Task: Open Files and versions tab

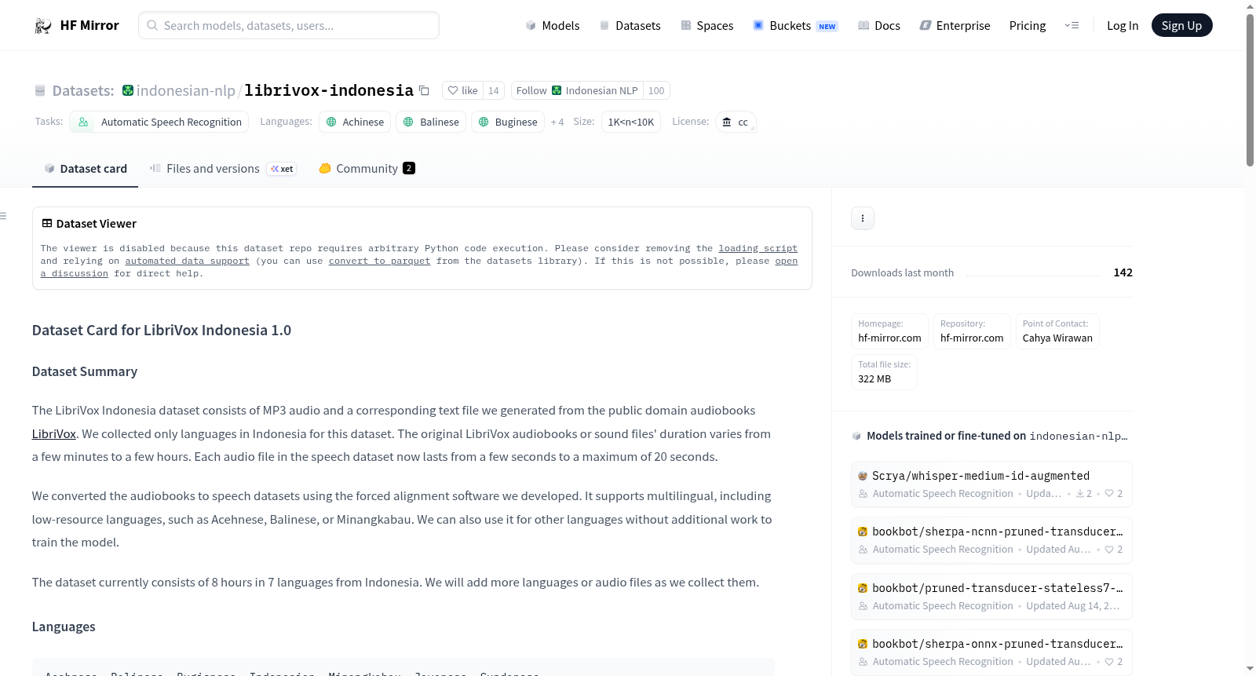Action: (222, 169)
